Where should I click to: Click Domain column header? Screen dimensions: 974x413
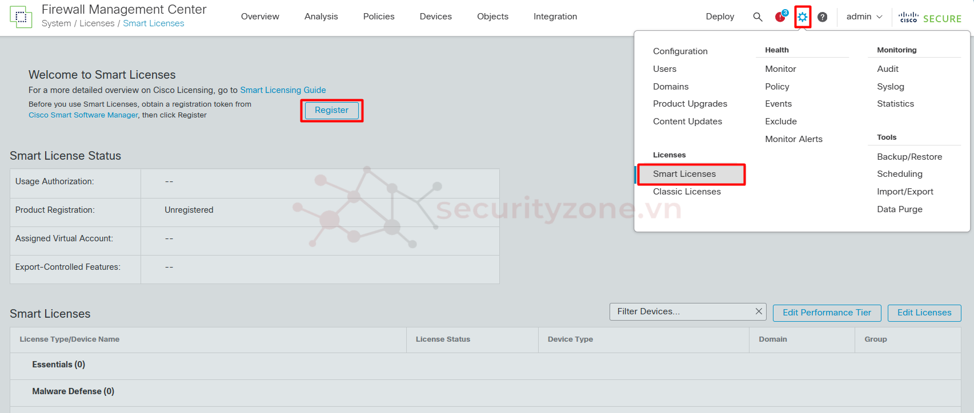coord(772,339)
